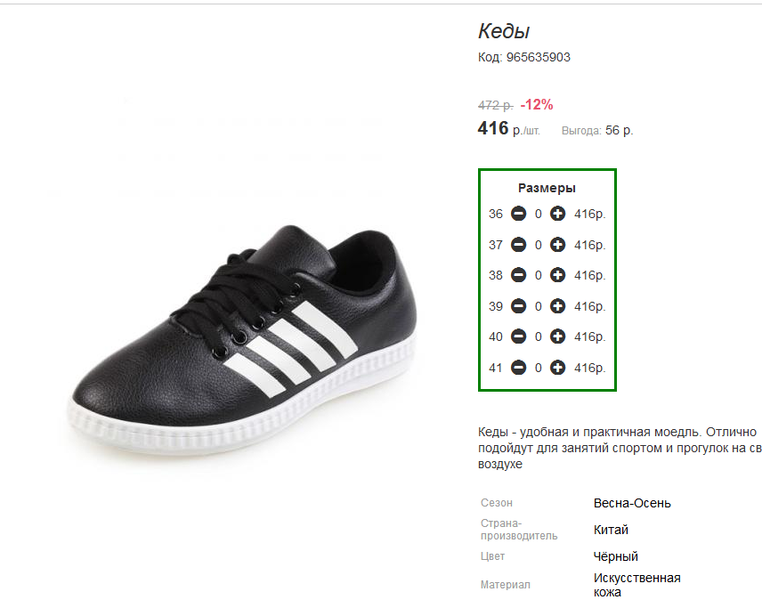Click the Размеры heading

point(547,188)
